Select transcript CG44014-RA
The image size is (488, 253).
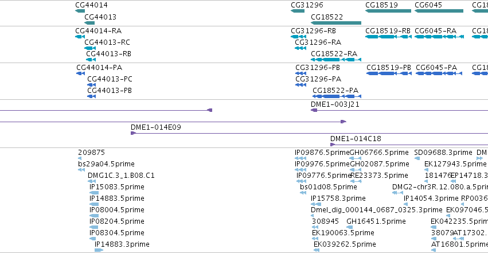coord(80,37)
